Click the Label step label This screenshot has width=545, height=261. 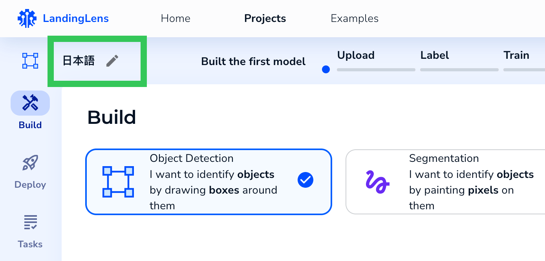point(434,55)
